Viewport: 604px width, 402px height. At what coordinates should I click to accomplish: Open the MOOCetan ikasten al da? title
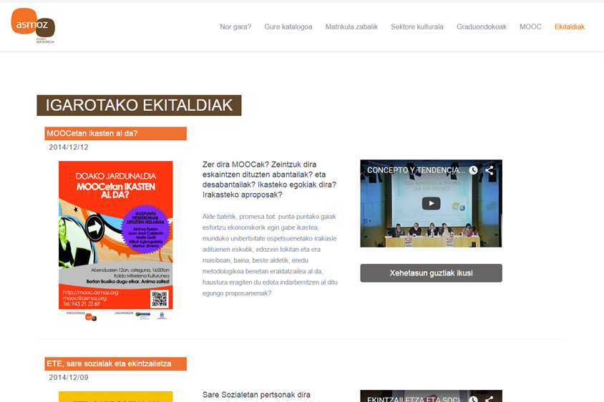point(115,134)
